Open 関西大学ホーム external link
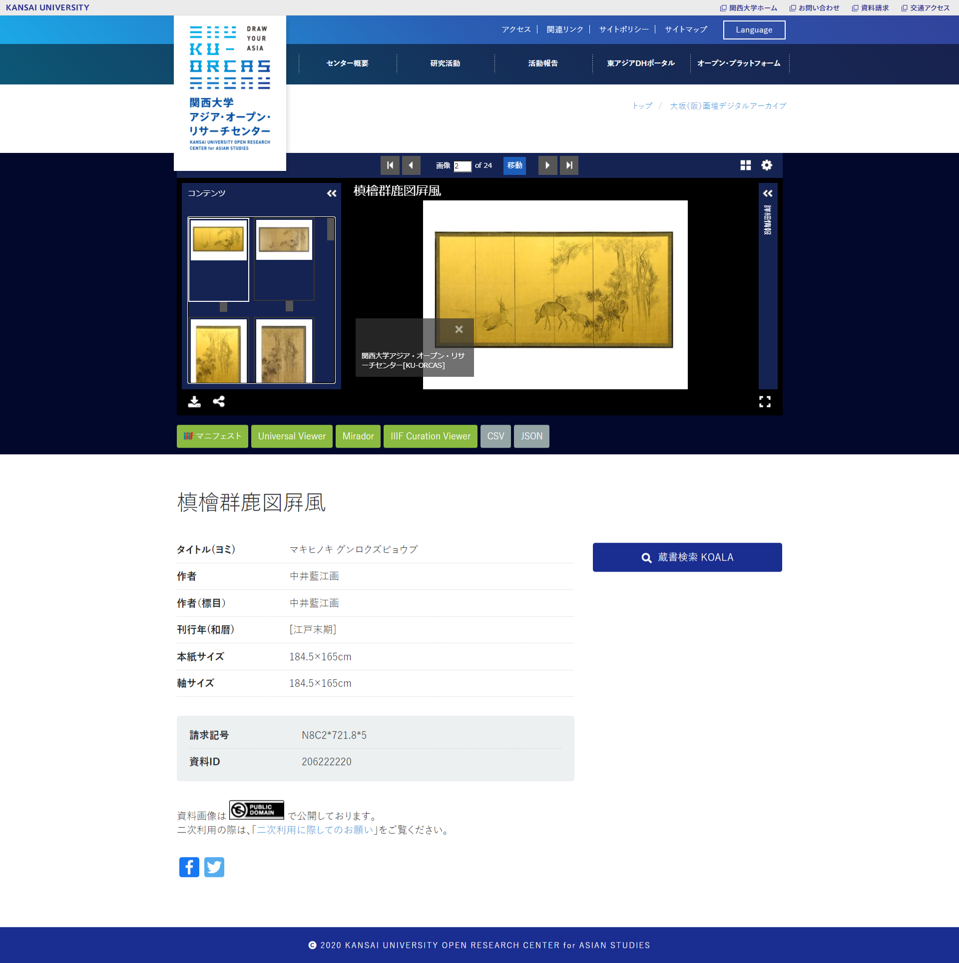Viewport: 959px width, 963px height. click(x=749, y=8)
